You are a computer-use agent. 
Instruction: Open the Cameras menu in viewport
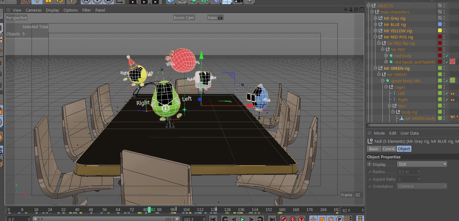coord(33,10)
